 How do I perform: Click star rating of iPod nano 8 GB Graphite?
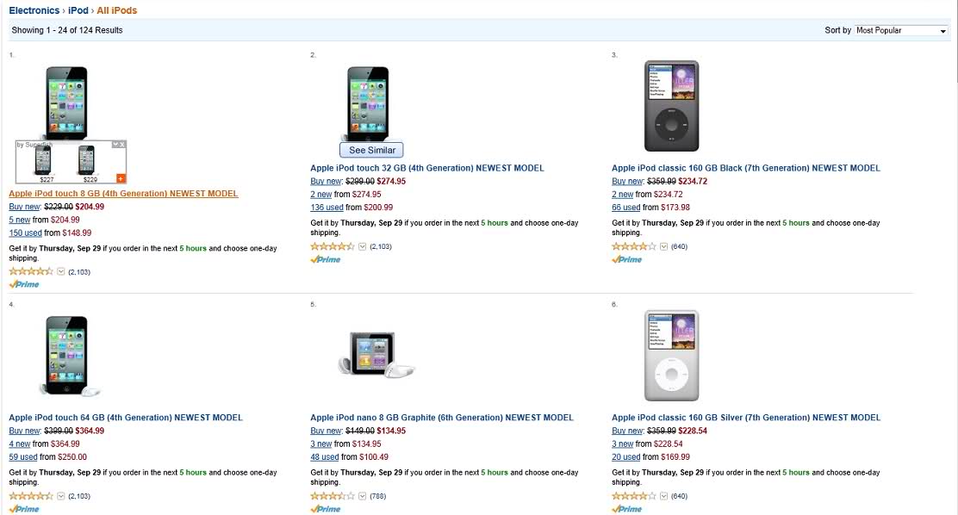coord(332,496)
